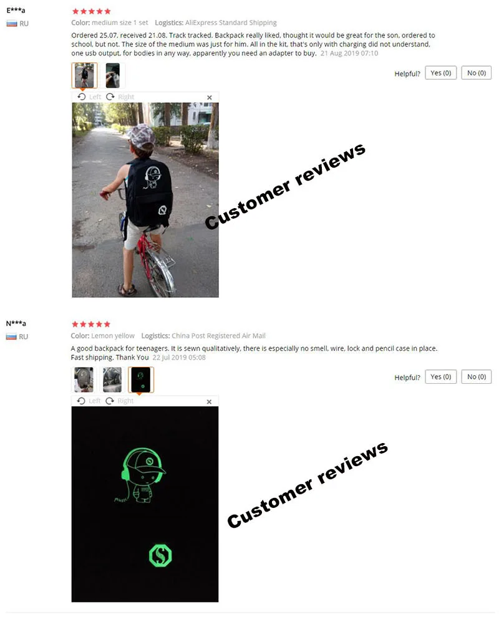Close the glowing backpack photo viewer
This screenshot has height=630, width=499.
209,402
